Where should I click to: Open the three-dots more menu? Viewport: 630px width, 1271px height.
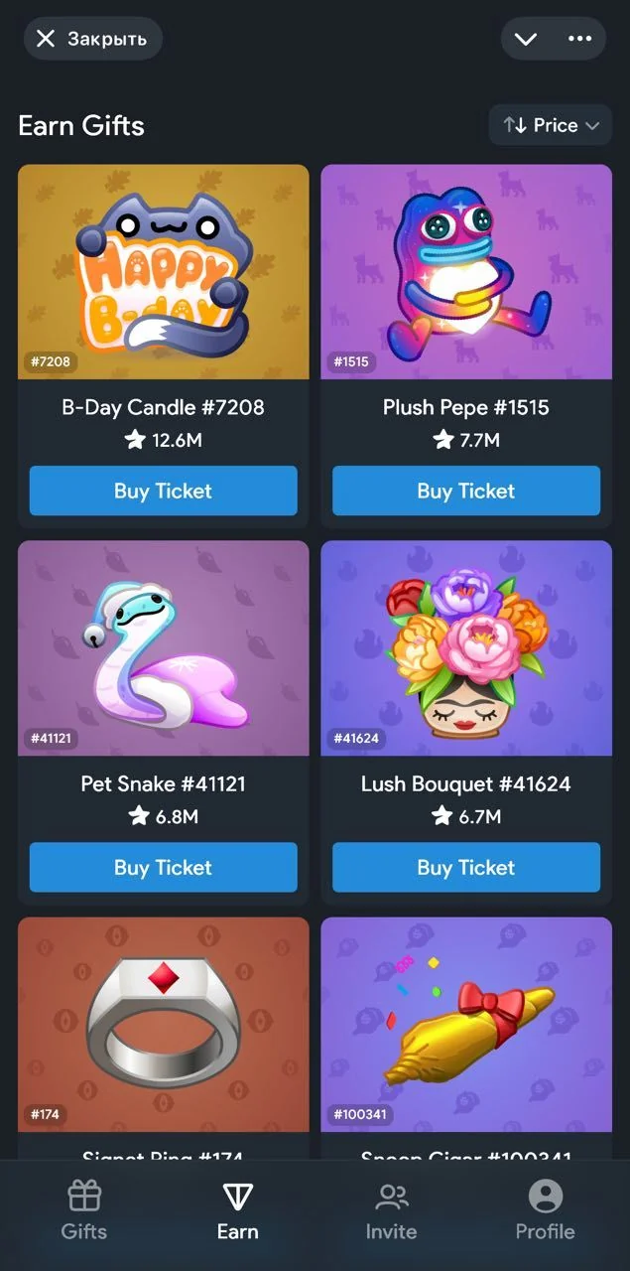pos(579,39)
